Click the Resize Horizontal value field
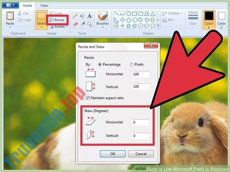 [x=141, y=74]
